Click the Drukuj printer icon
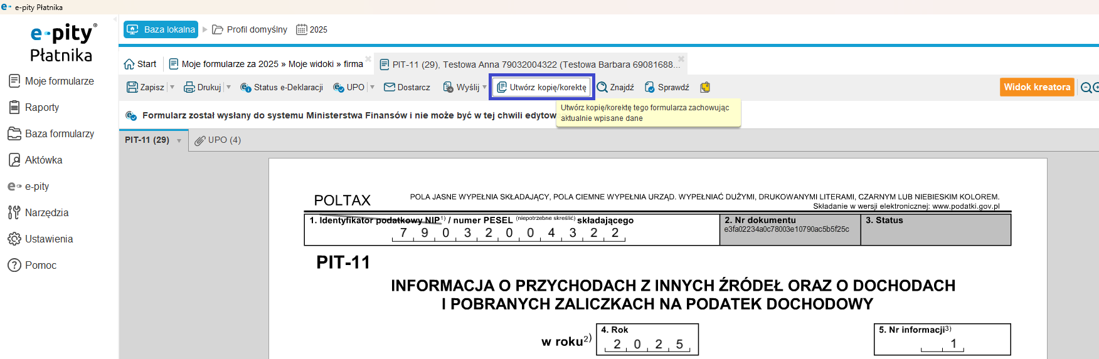Viewport: 1099px width, 359px height. click(189, 88)
